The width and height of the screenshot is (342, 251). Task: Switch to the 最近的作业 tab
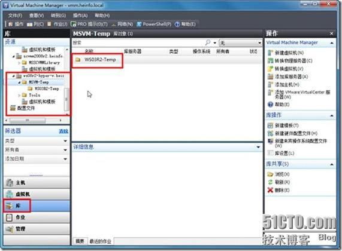pyautogui.click(x=101, y=241)
